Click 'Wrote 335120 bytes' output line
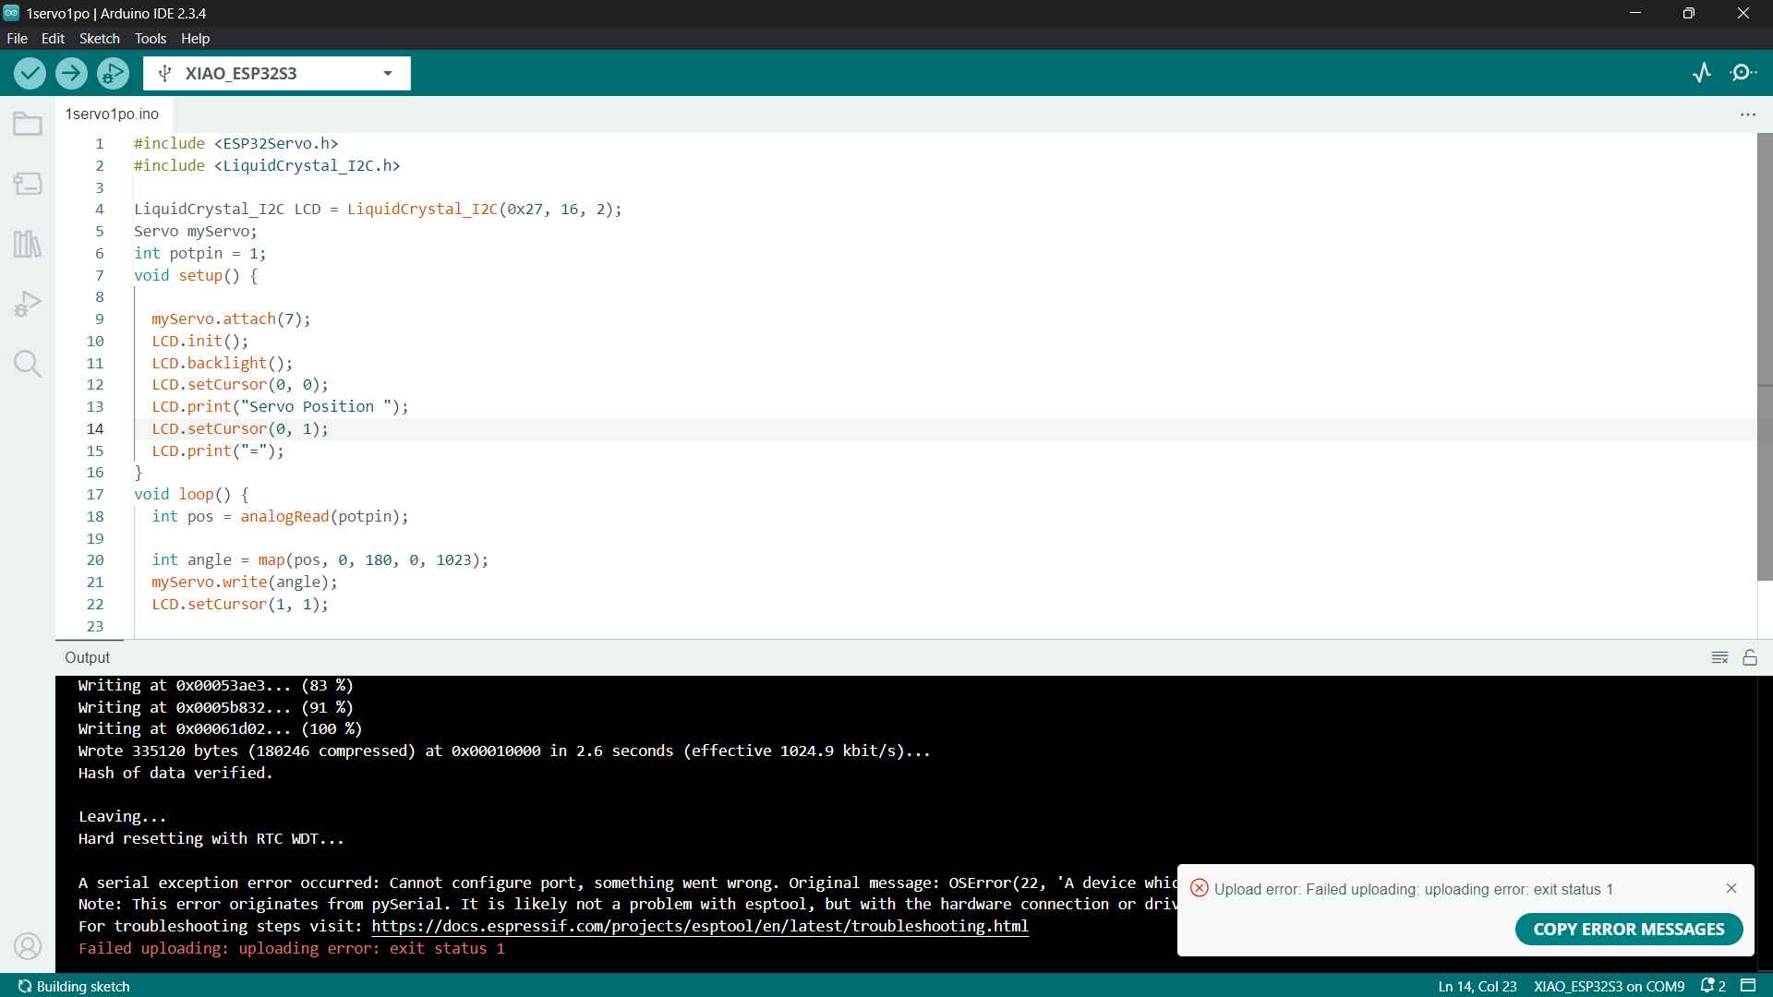This screenshot has width=1773, height=997. point(504,751)
